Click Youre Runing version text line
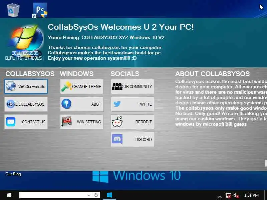This screenshot has height=200, width=267. tap(106, 37)
